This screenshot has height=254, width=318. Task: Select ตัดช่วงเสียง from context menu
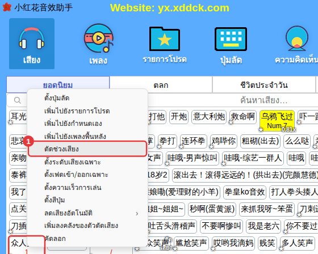(x=87, y=149)
